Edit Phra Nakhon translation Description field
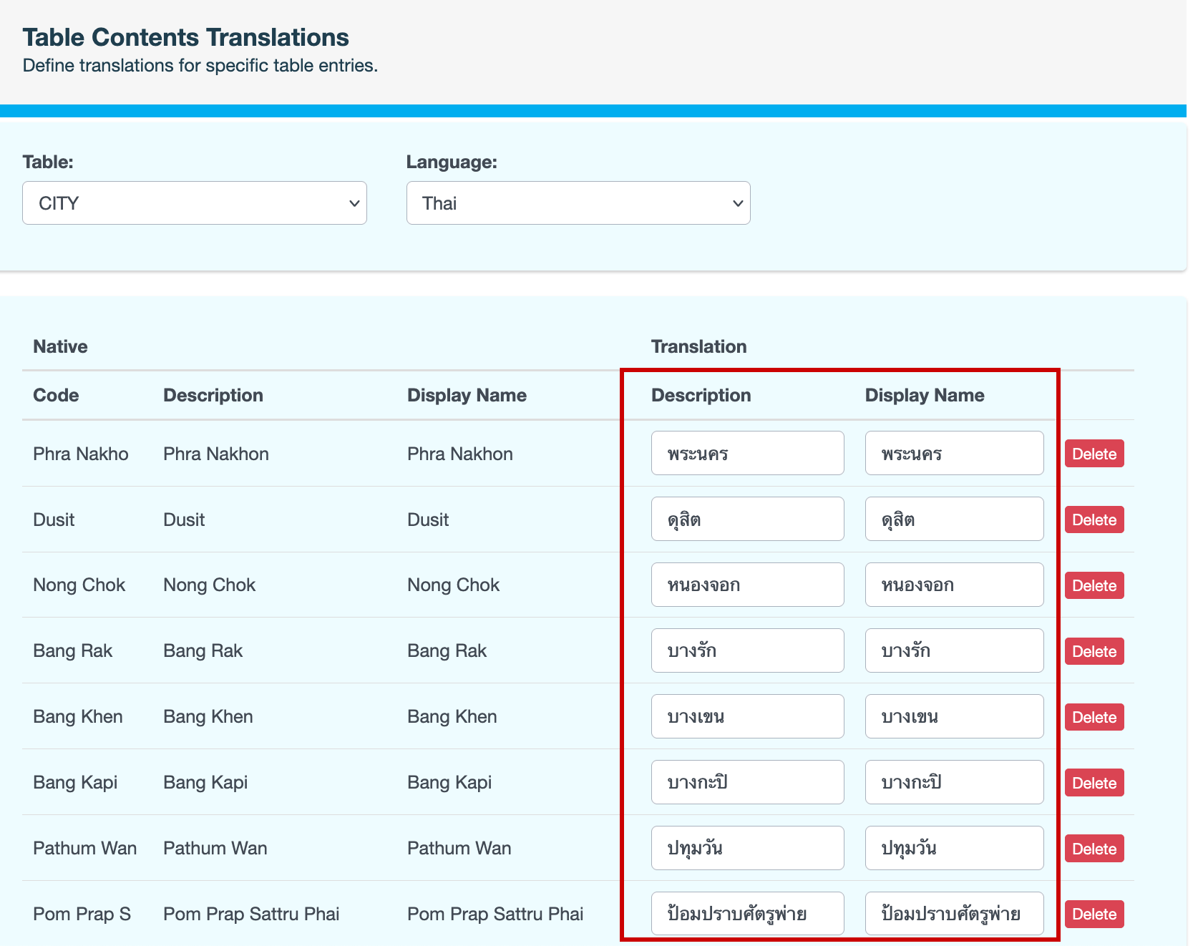1198x946 pixels. point(747,453)
